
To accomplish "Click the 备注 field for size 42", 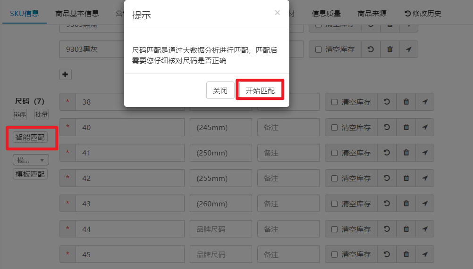I will [288, 178].
